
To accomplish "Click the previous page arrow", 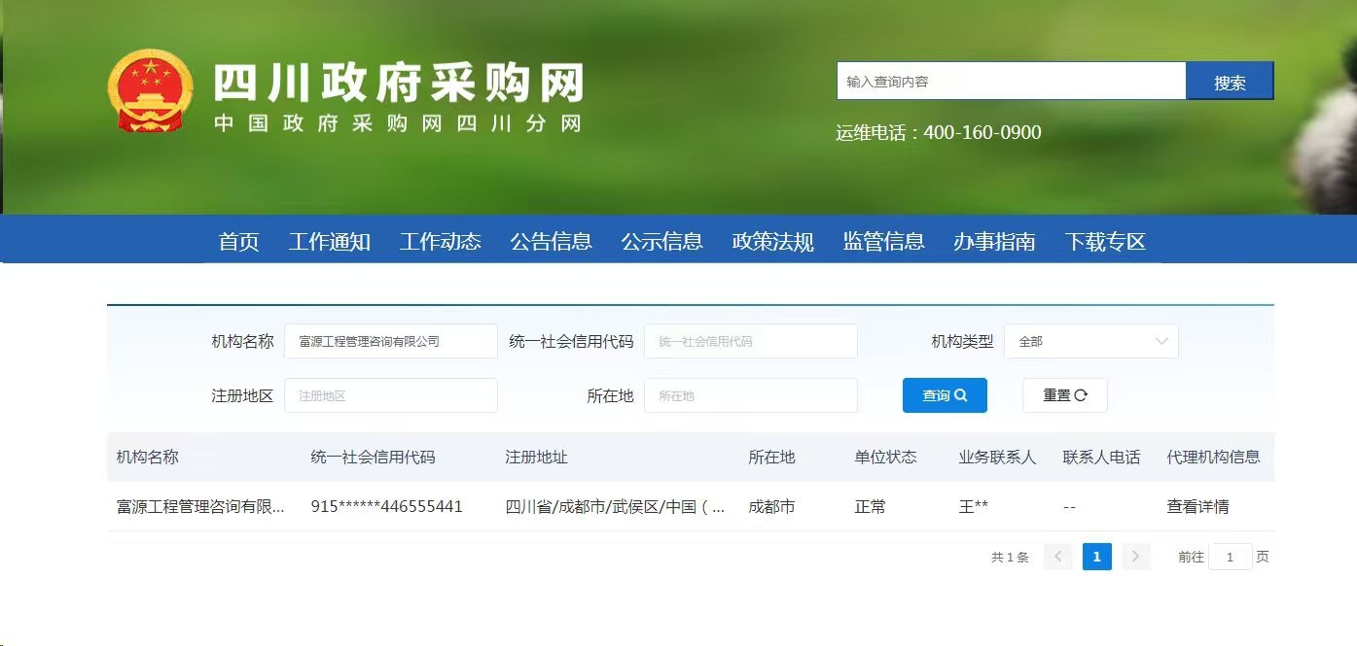I will [1057, 557].
